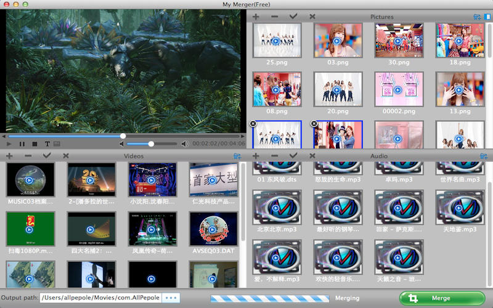
Task: Remove picture using the Pictures minus icon
Action: pyautogui.click(x=274, y=17)
